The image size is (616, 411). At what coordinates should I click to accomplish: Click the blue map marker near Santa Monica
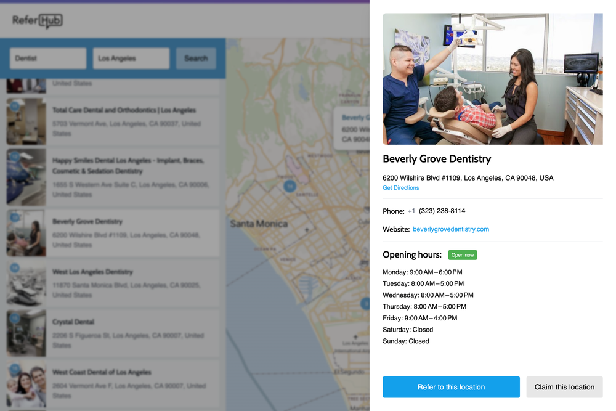tap(290, 186)
